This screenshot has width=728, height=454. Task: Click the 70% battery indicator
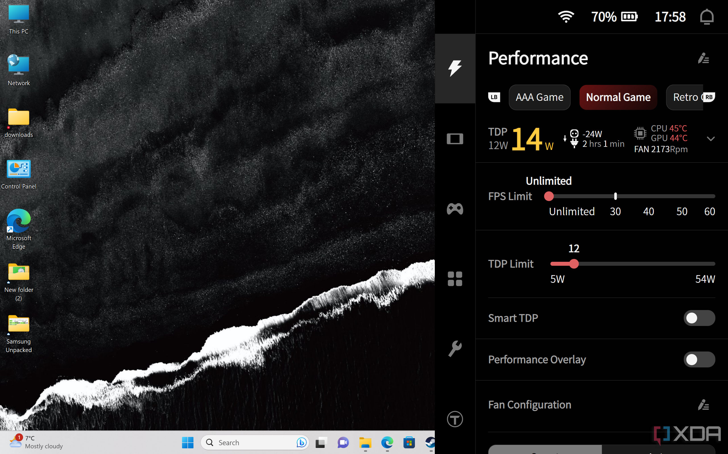pos(614,17)
